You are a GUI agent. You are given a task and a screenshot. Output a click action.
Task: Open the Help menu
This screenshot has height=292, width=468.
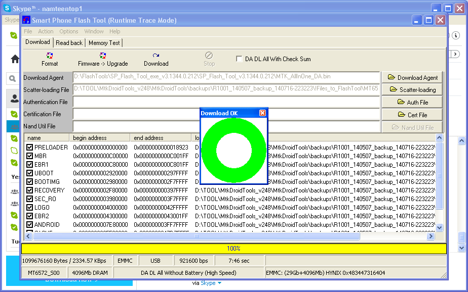pyautogui.click(x=114, y=31)
